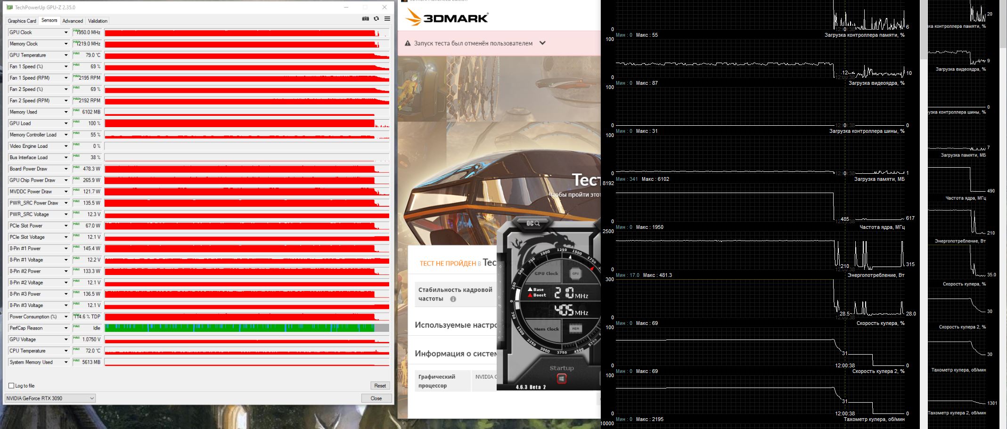Click the Board Power Draw value 478.3 W
This screenshot has height=429, width=1007.
(x=87, y=169)
